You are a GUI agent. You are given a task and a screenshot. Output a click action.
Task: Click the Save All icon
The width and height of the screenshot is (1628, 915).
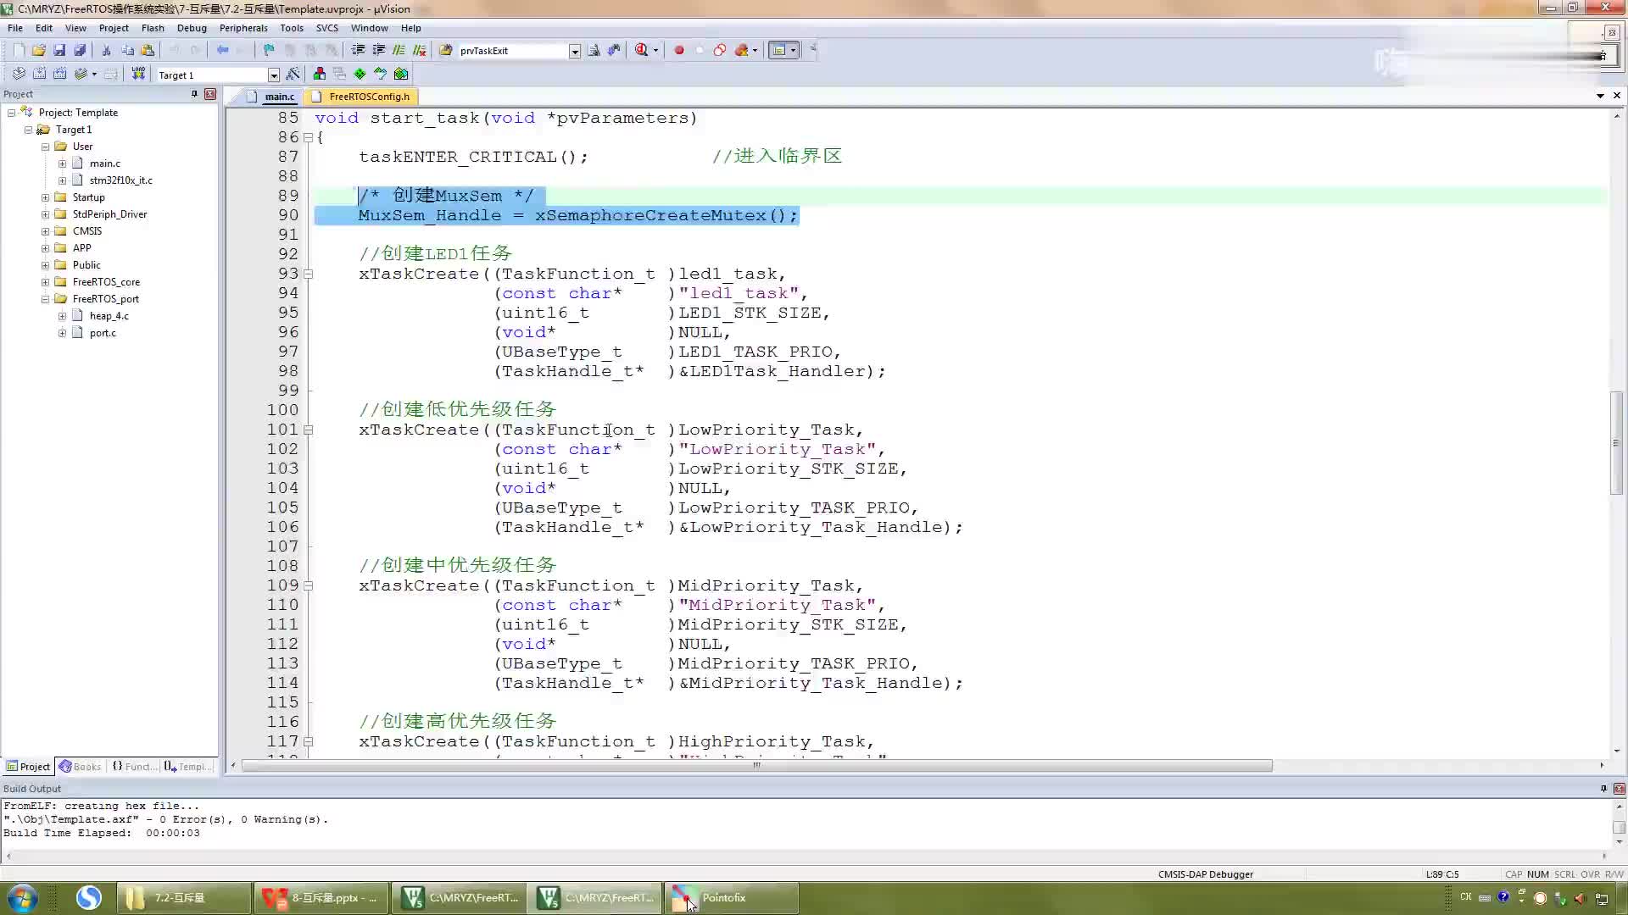(80, 50)
